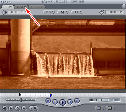Click Play Around Current Frame button
The image size is (126, 112).
(70, 102)
